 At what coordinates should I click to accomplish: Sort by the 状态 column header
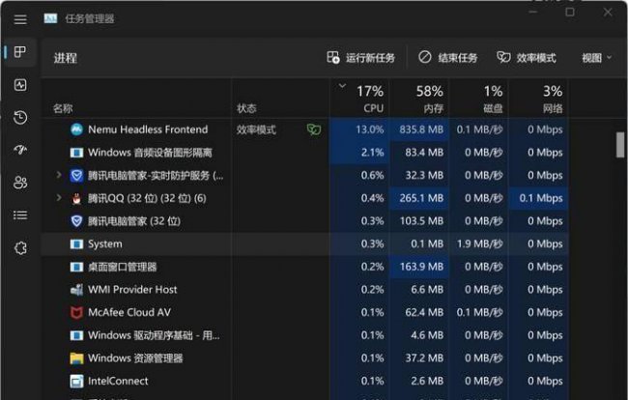click(x=246, y=108)
